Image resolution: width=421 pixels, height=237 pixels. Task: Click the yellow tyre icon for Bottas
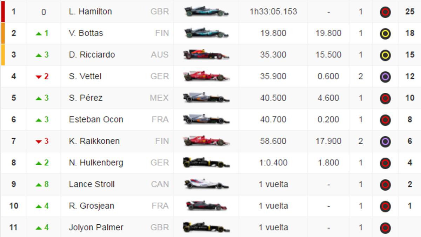click(x=385, y=34)
